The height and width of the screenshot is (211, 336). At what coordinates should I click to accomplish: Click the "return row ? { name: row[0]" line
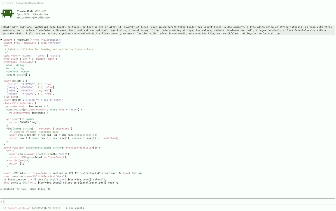point(64,138)
